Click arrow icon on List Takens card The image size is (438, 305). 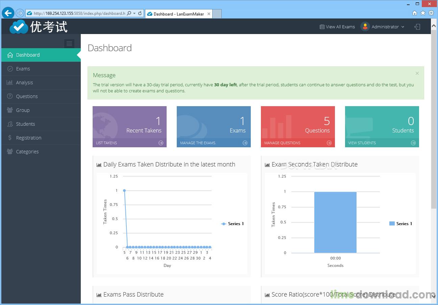coord(161,143)
